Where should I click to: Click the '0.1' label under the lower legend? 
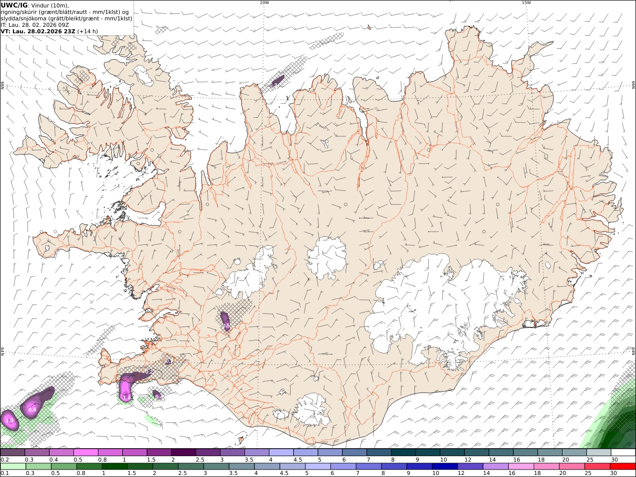tap(4, 474)
